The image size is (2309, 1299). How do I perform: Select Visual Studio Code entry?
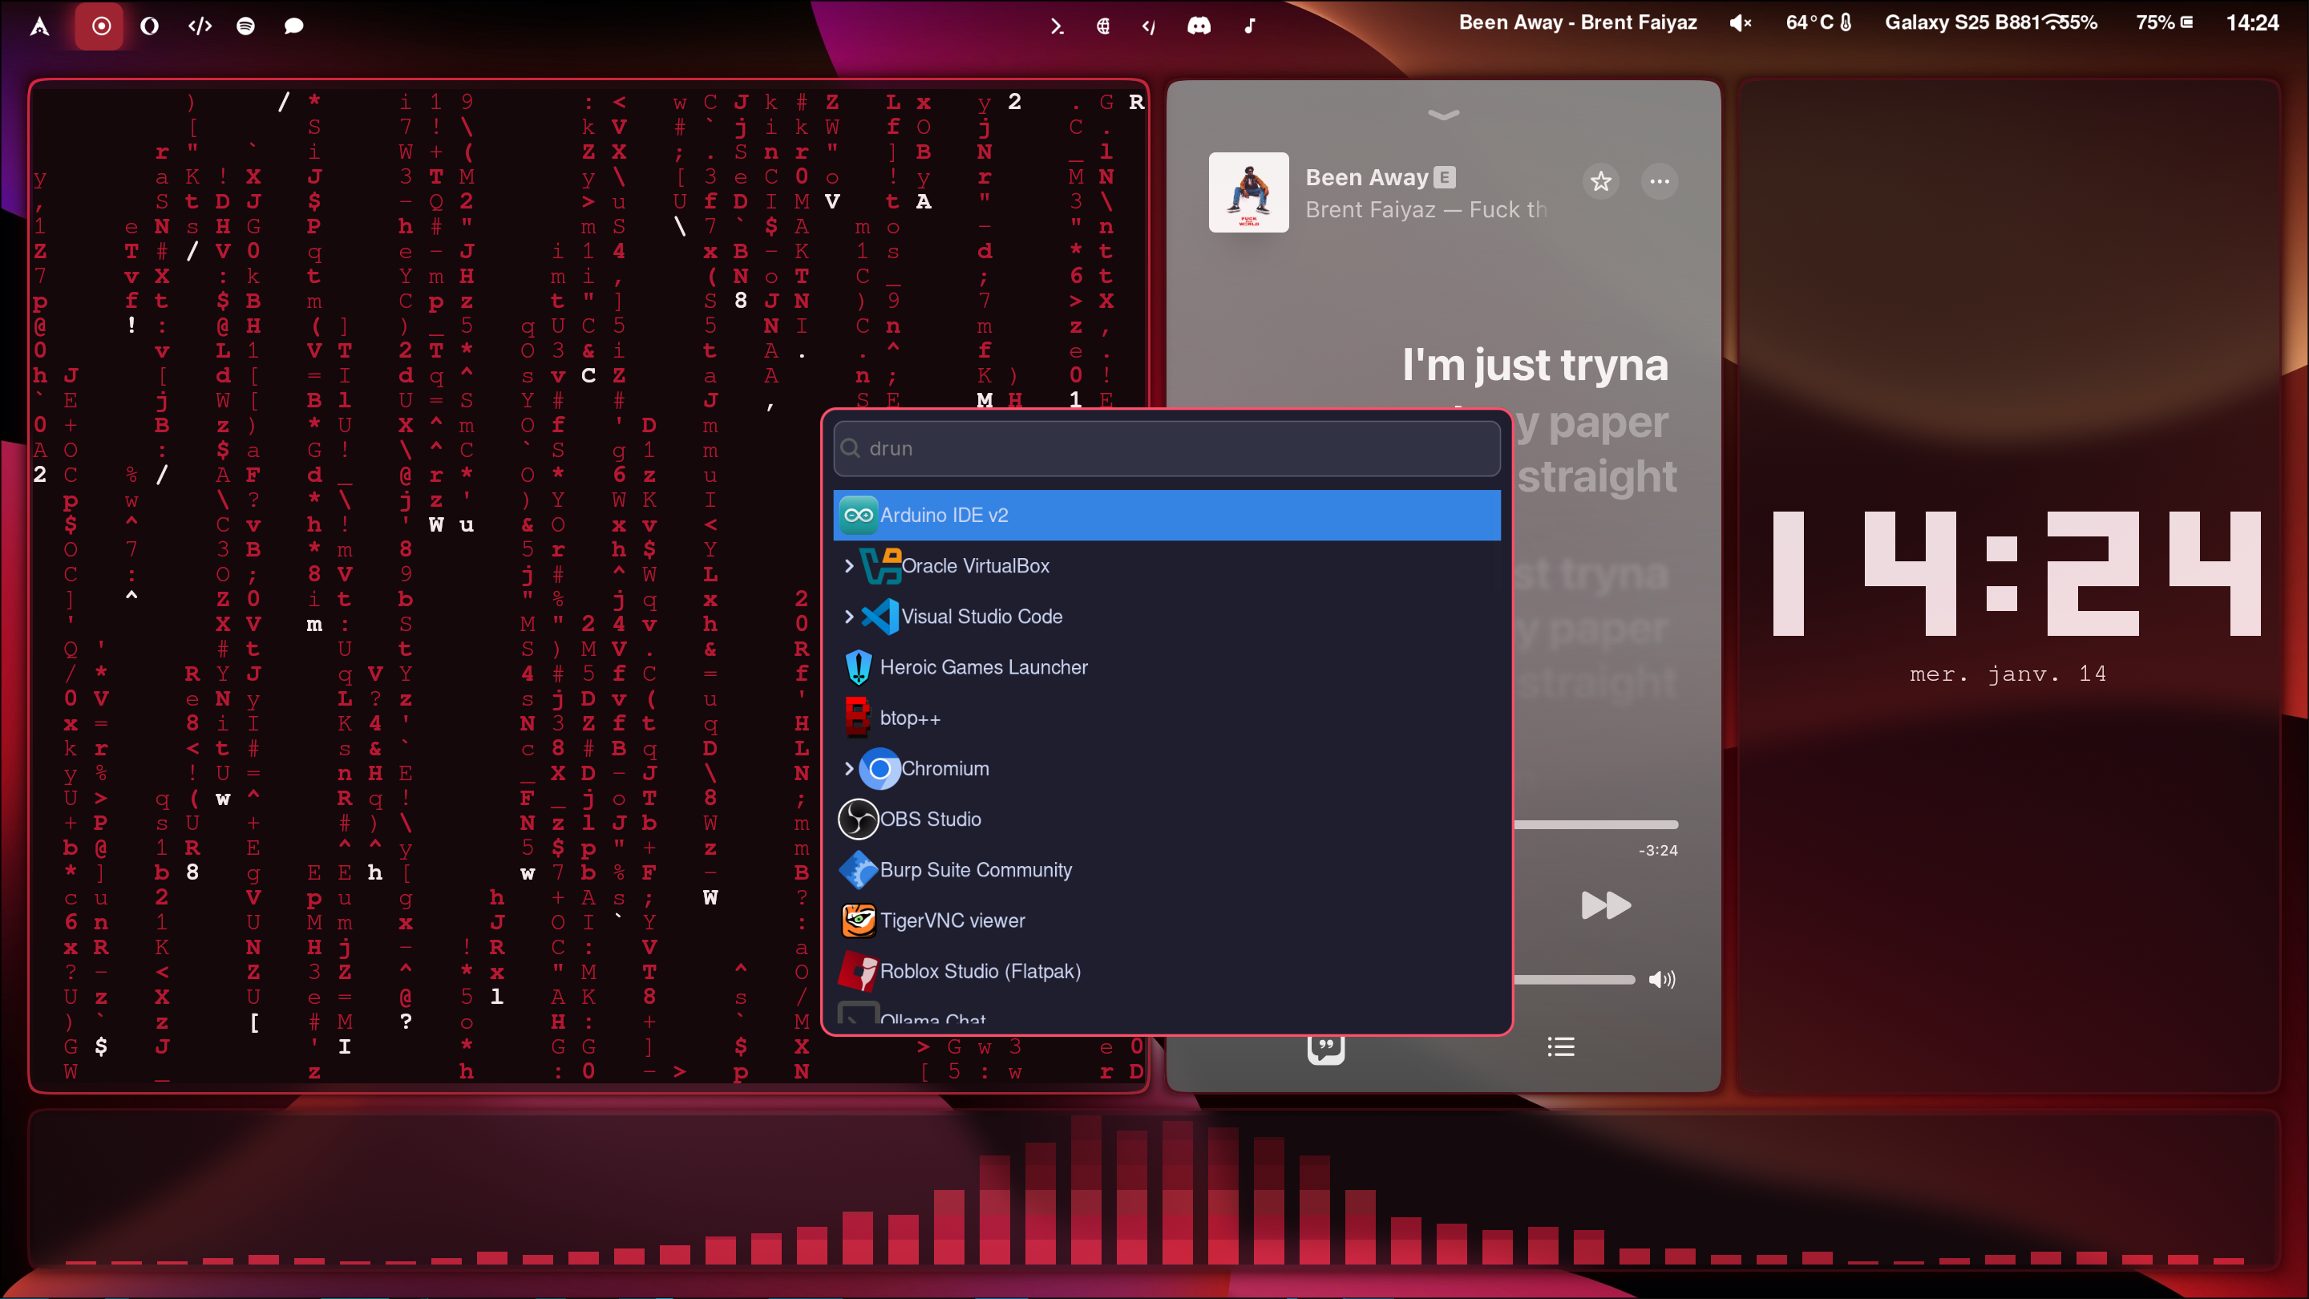pos(1167,616)
